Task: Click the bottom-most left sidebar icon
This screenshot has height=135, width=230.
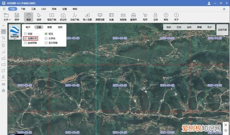Action: (x=4, y=90)
